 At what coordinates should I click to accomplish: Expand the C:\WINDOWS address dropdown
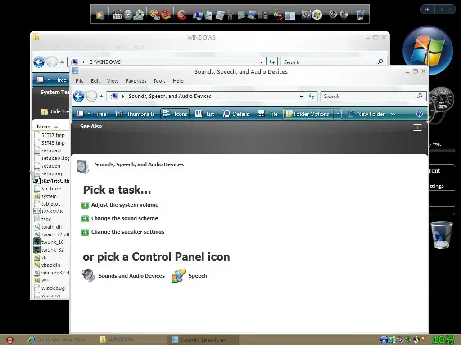click(262, 62)
